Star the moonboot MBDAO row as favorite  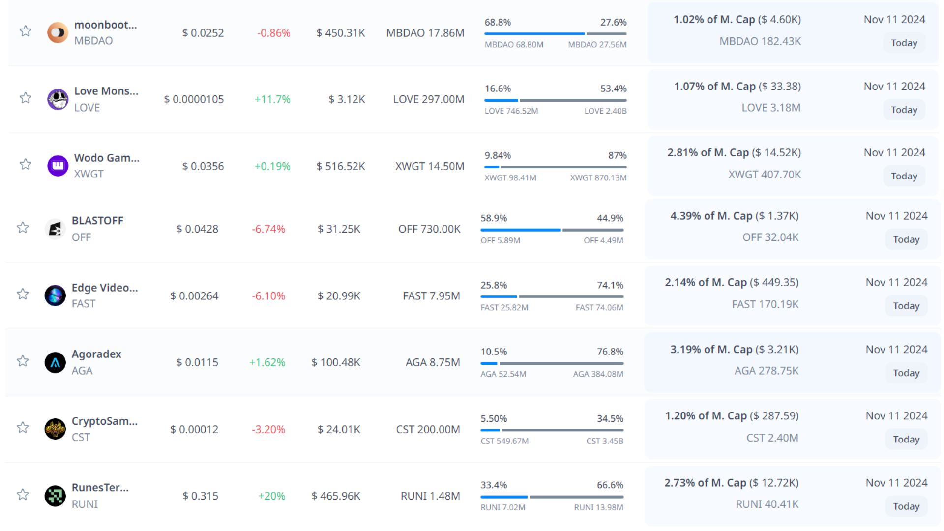coord(26,31)
